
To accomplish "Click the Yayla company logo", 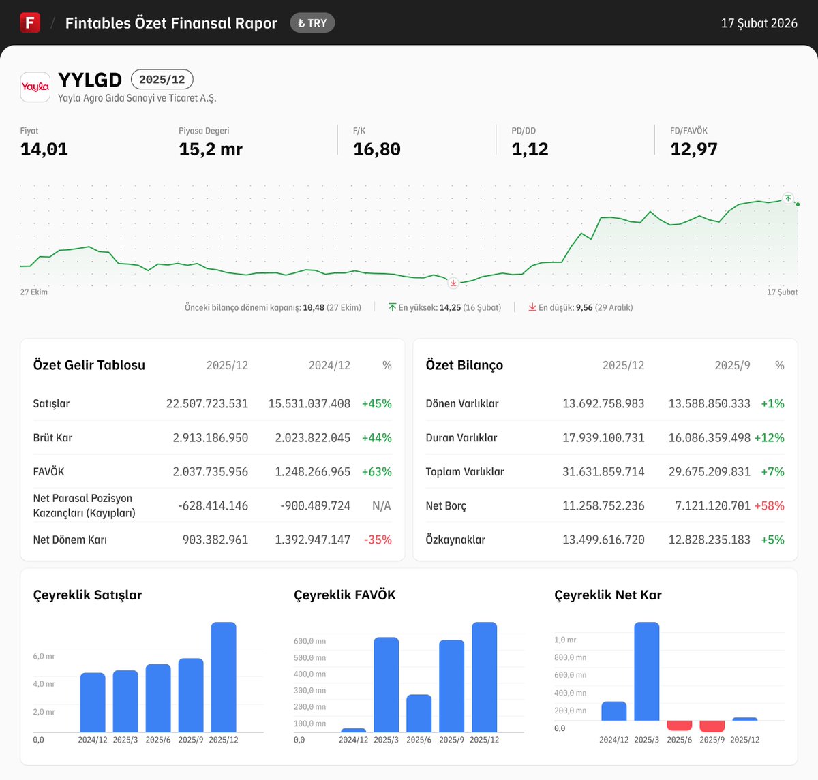I will [35, 87].
